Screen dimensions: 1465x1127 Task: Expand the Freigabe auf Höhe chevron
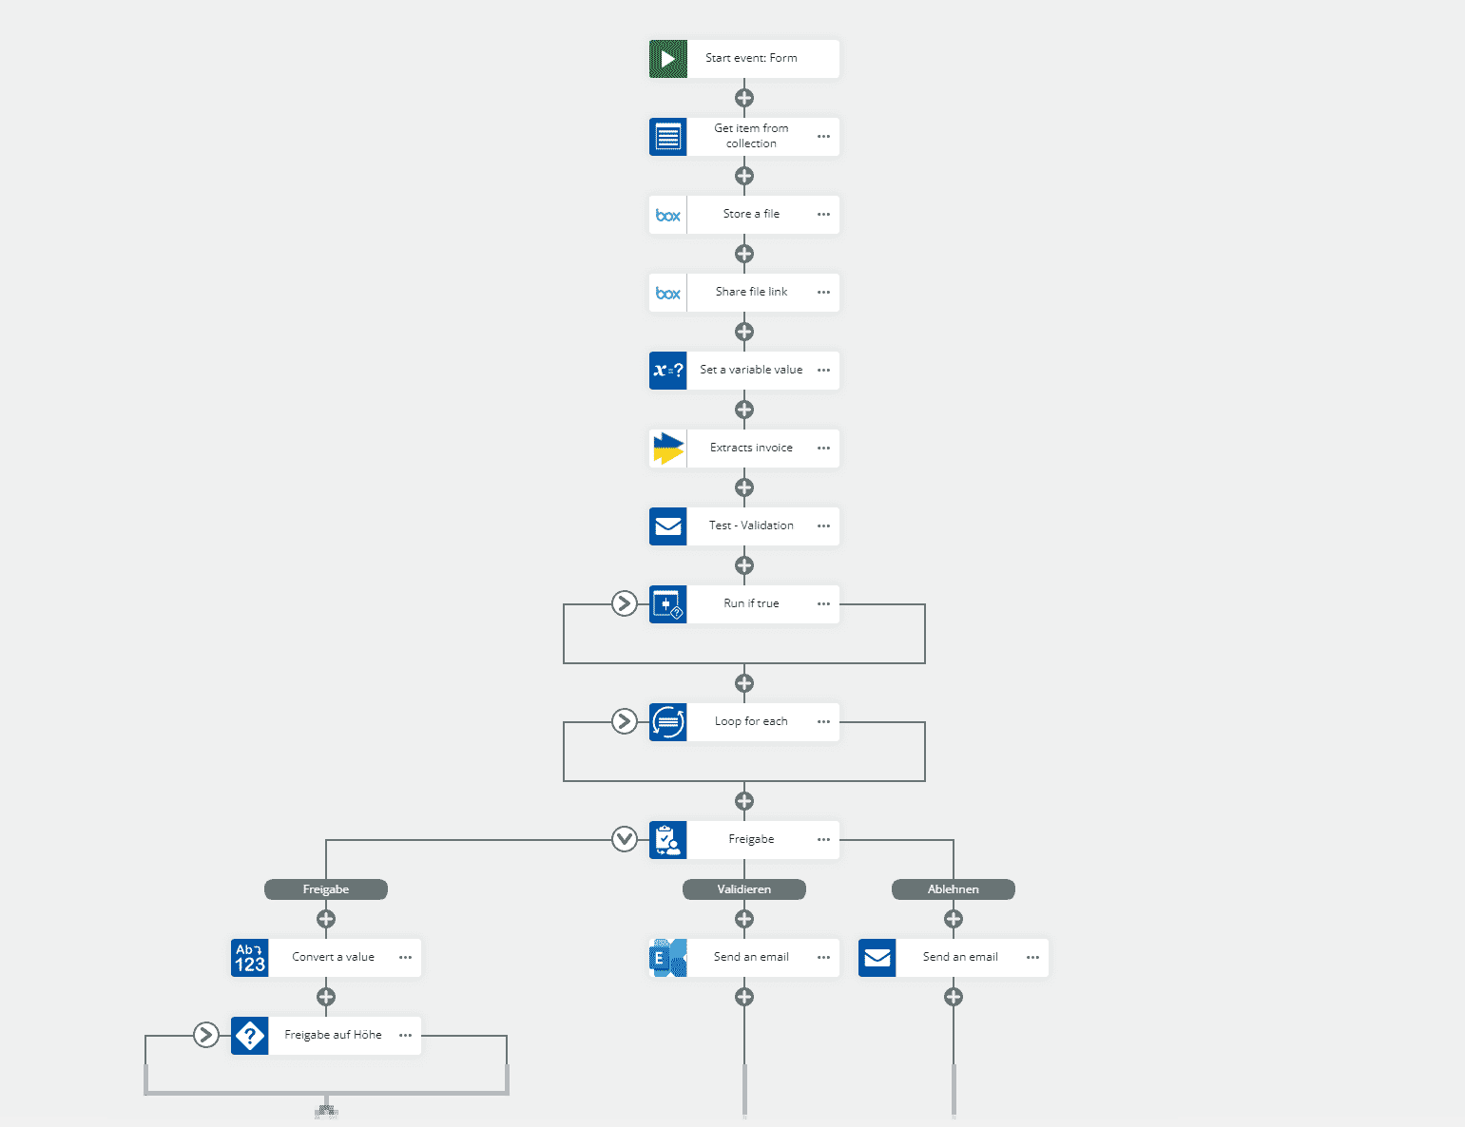click(206, 1035)
